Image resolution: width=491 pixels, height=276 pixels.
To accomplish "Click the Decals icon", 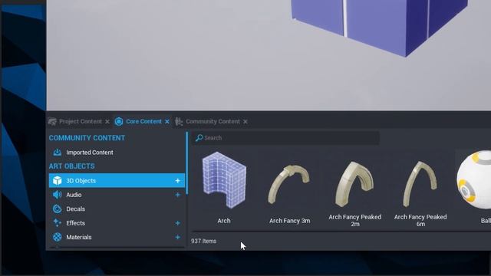I will (57, 209).
